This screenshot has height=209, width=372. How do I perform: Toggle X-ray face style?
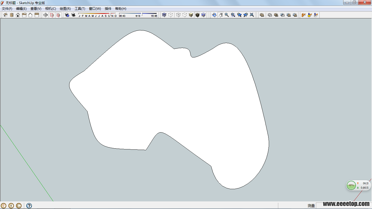point(164,15)
